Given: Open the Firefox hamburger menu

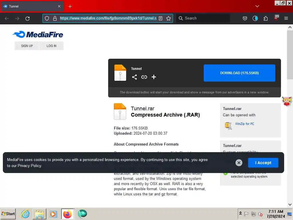Looking at the screenshot, I should point(286,18).
